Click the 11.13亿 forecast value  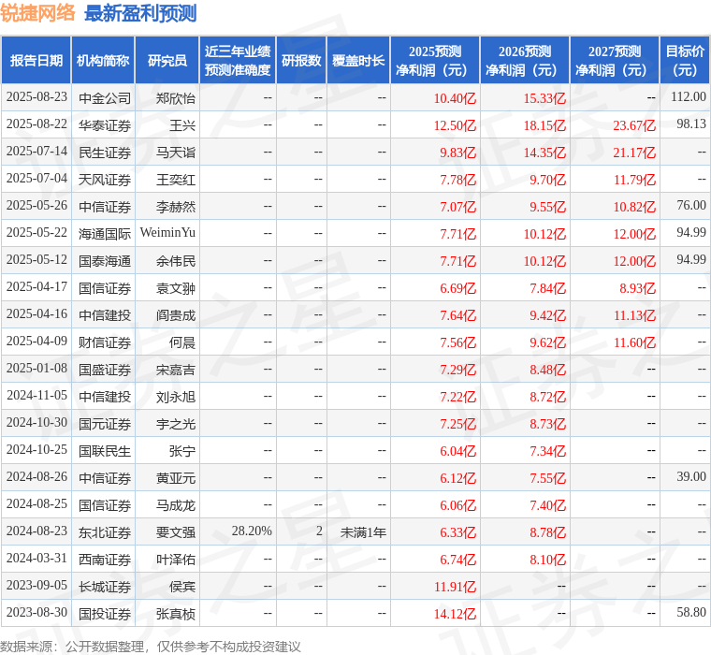[x=634, y=315]
